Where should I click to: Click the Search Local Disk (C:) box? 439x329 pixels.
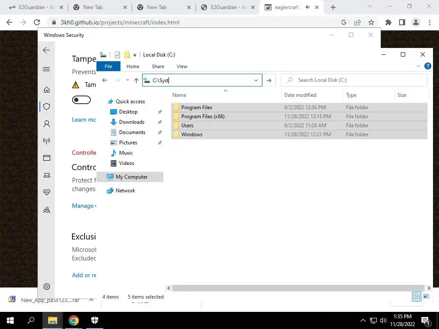pos(354,80)
